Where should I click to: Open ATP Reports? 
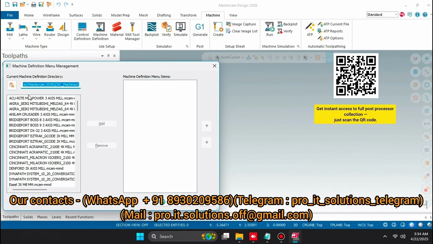pyautogui.click(x=330, y=31)
